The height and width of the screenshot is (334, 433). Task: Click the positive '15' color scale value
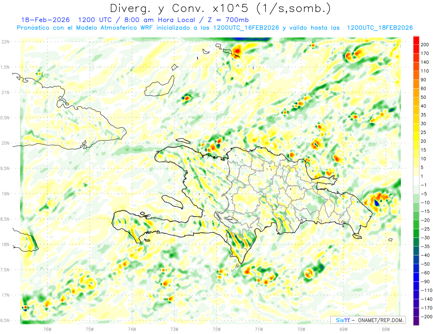(x=424, y=150)
